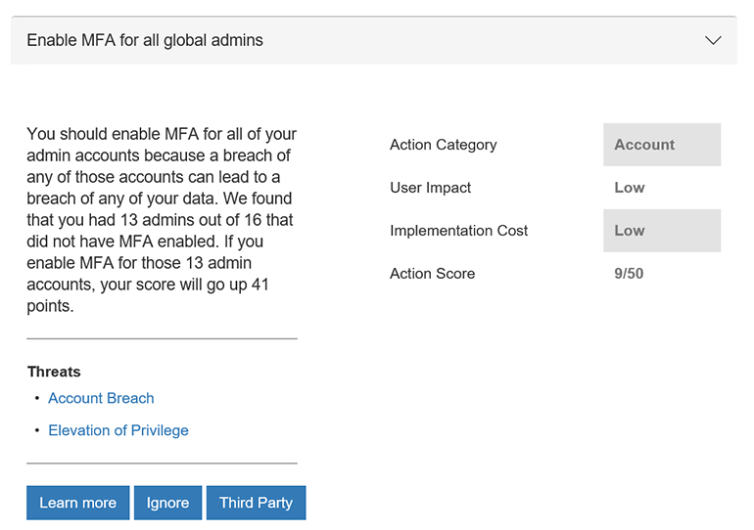This screenshot has height=530, width=754.
Task: Click the Action Score label
Action: pyautogui.click(x=432, y=274)
